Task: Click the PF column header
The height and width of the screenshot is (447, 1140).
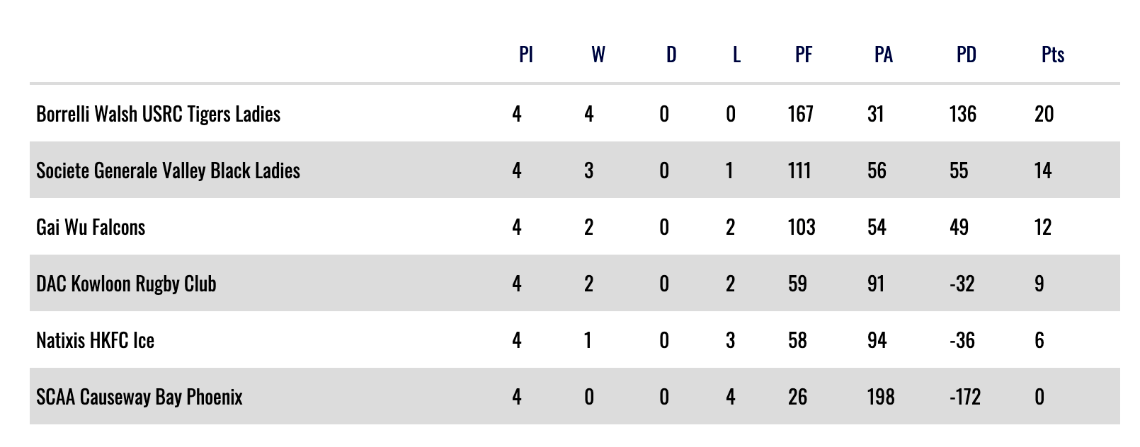Action: 803,54
